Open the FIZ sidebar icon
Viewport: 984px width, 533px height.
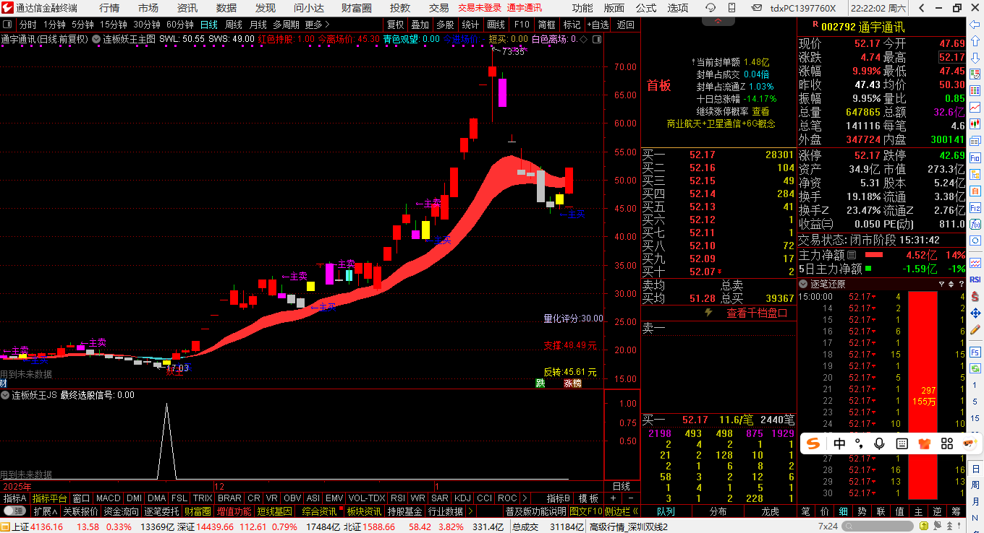tap(975, 207)
